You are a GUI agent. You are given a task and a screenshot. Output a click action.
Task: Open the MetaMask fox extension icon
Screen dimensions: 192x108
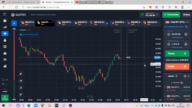click(150, 7)
